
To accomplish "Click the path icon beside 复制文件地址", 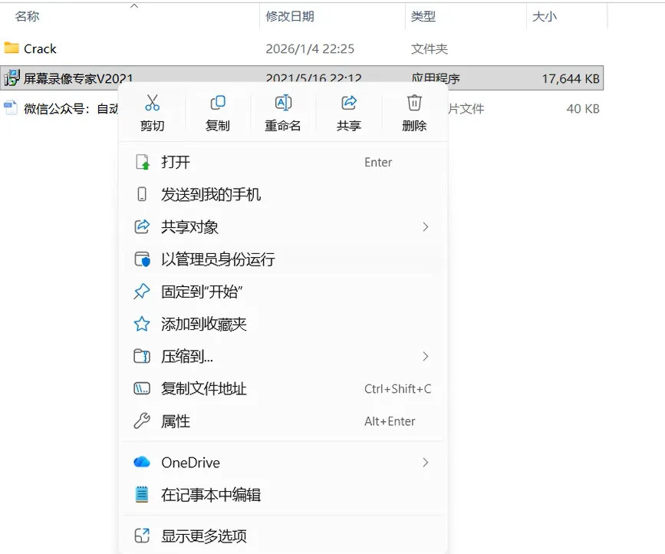I will 142,388.
